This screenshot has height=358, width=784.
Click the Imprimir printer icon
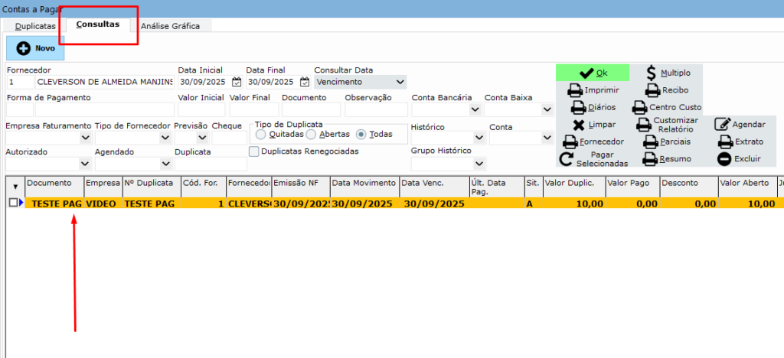[x=575, y=90]
